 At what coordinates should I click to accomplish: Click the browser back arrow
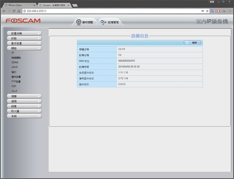pos(4,11)
